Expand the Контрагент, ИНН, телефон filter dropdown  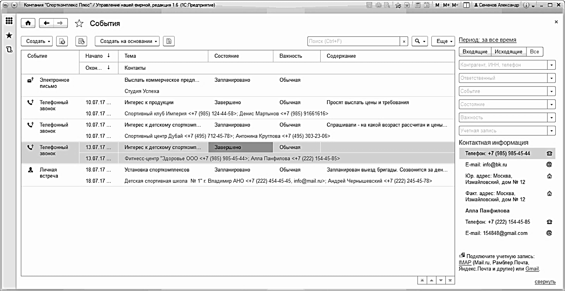pyautogui.click(x=552, y=65)
